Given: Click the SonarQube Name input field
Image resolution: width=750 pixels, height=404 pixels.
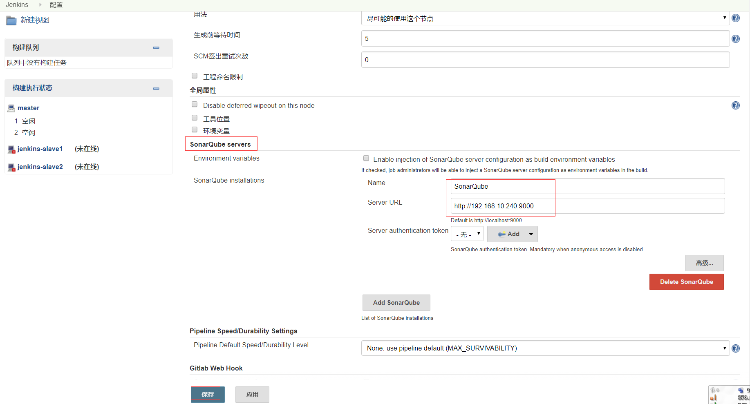Looking at the screenshot, I should click(x=588, y=186).
